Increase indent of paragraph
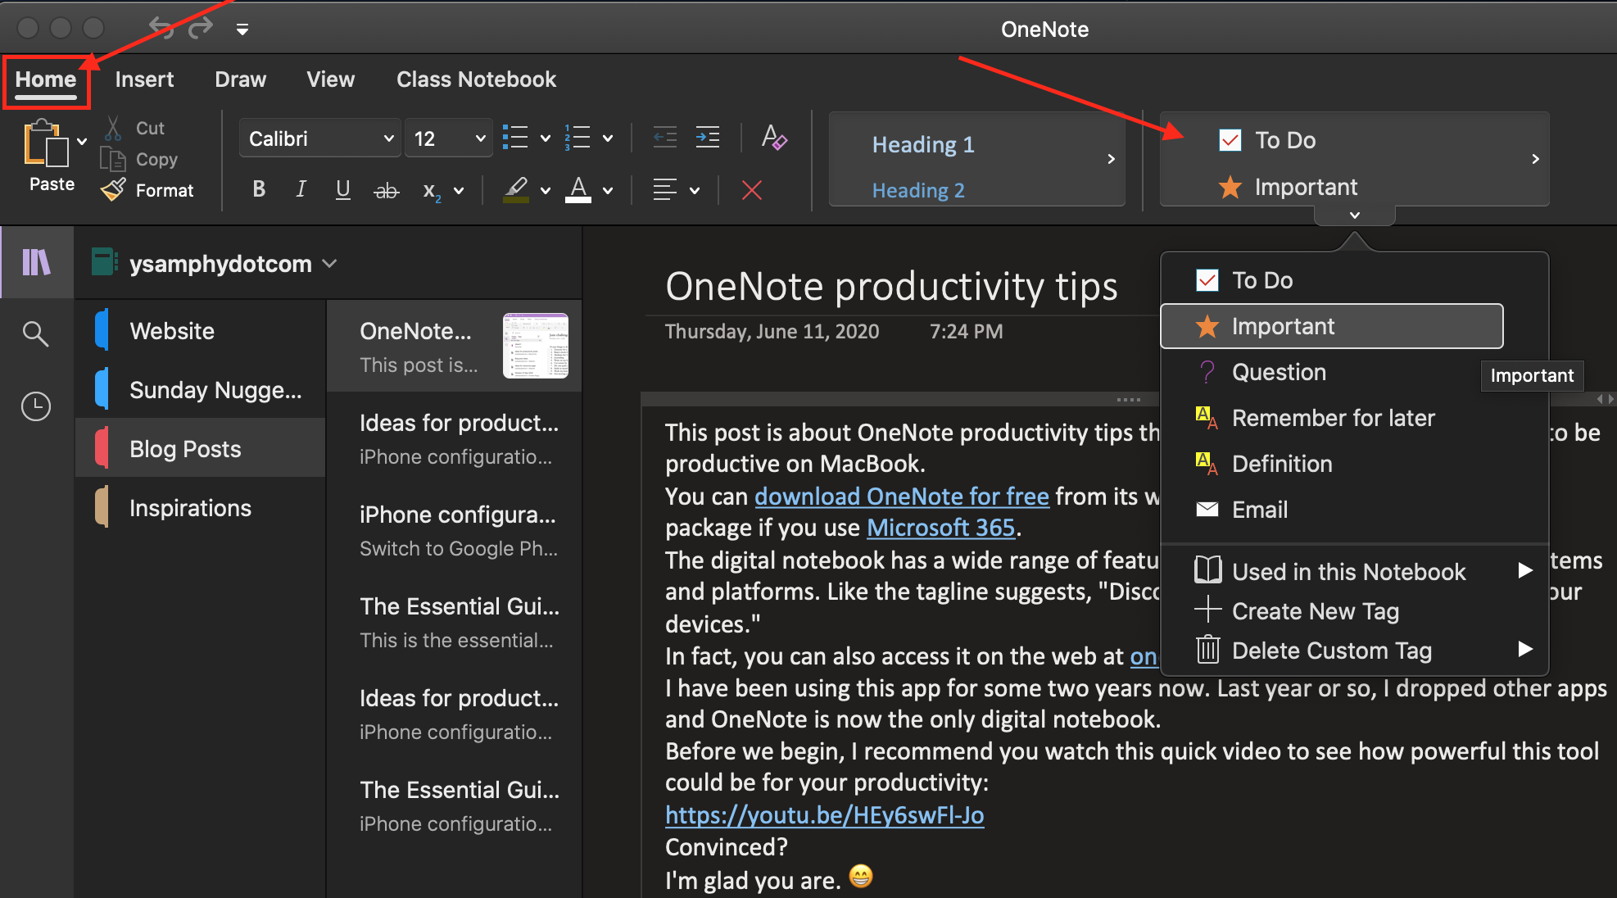Screen dimensions: 1617x898 [708, 138]
